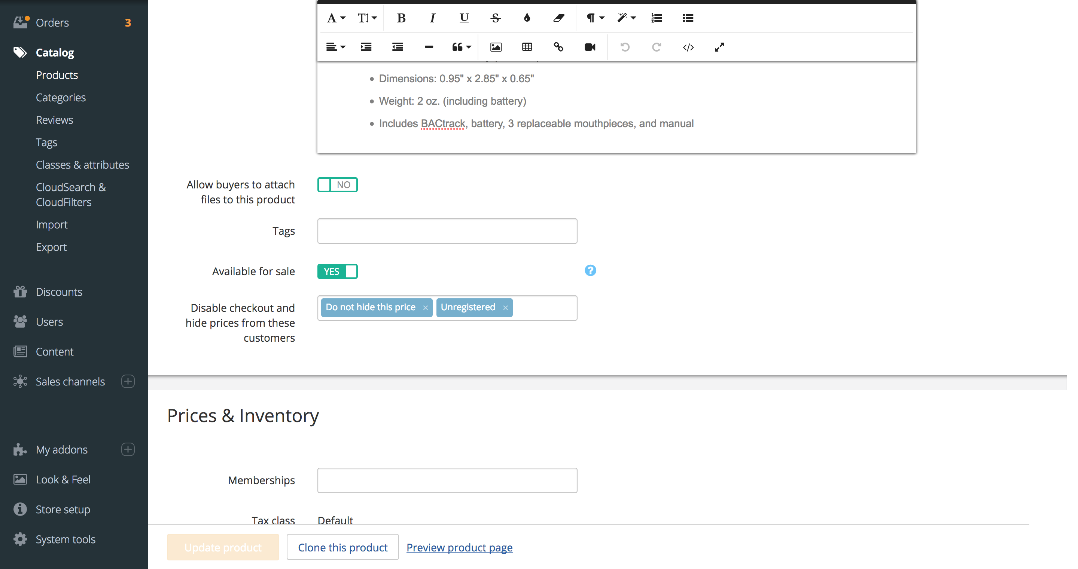Insert an image into the description
1078x569 pixels.
(x=496, y=47)
